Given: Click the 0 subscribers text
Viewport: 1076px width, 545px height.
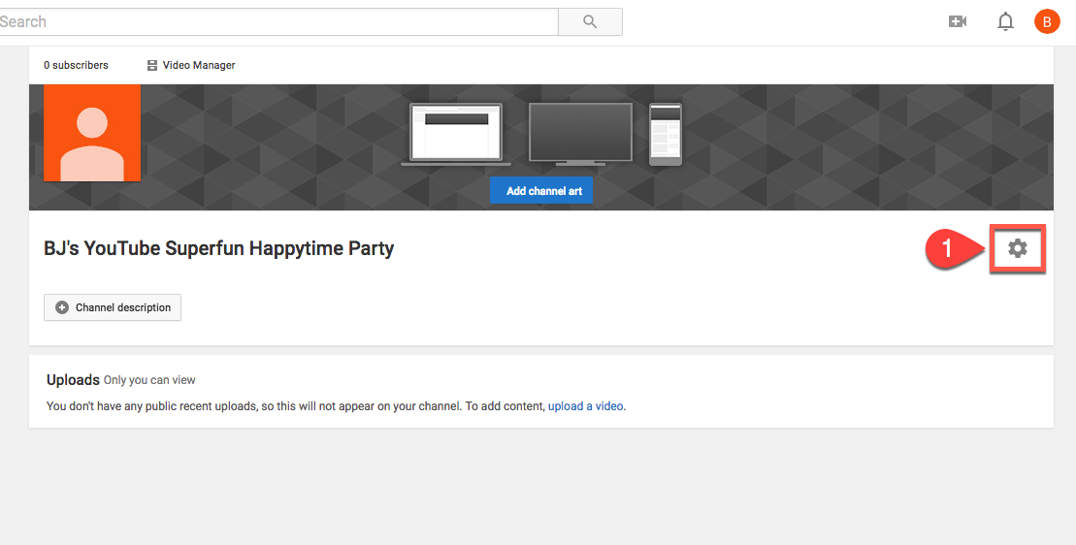Looking at the screenshot, I should coord(77,65).
